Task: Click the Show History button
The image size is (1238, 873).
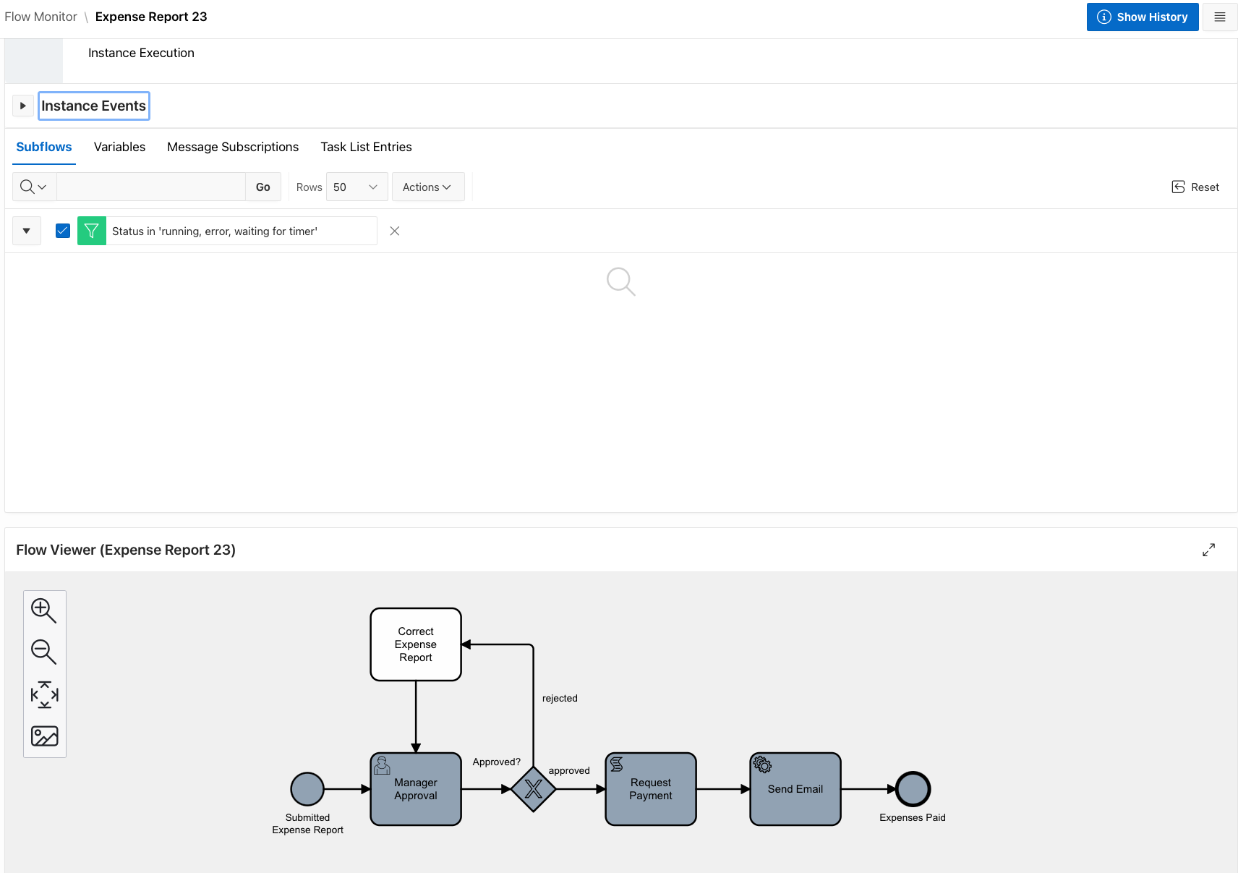Action: click(x=1143, y=17)
